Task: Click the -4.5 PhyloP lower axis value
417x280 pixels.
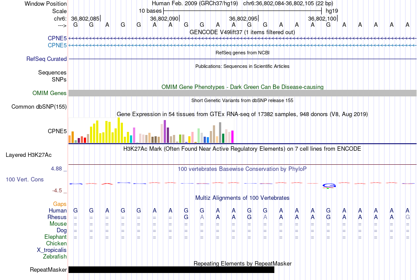Action: pyautogui.click(x=57, y=191)
